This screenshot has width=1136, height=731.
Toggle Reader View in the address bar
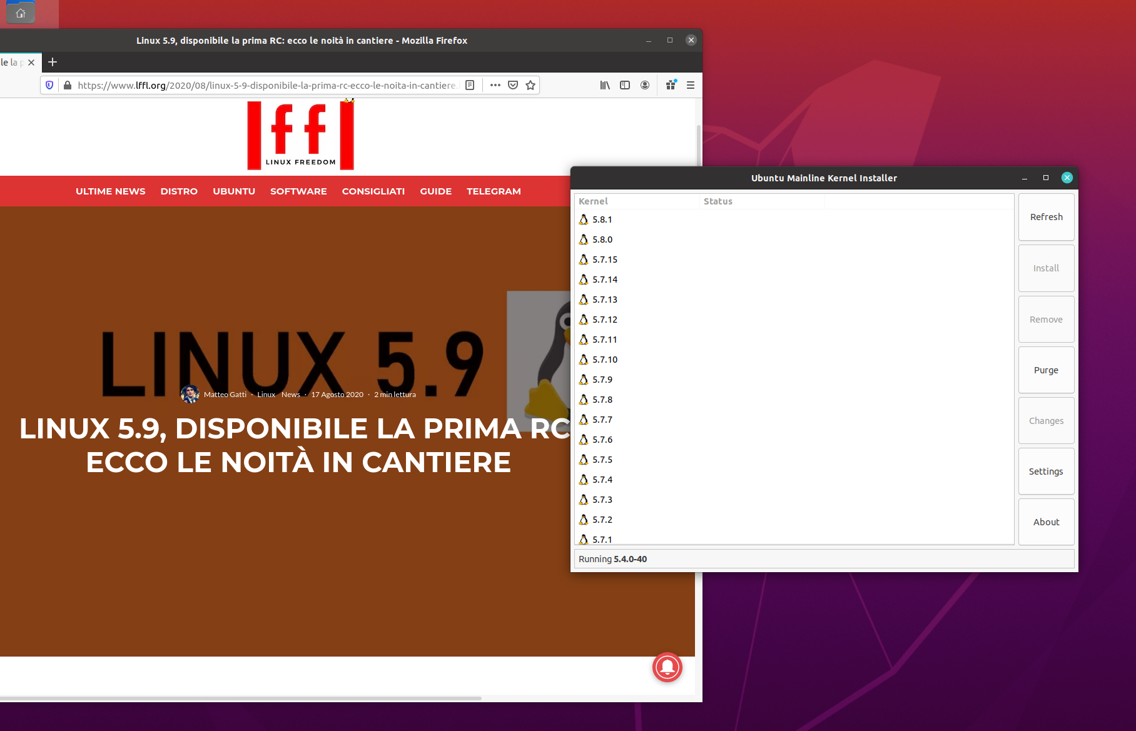point(470,85)
